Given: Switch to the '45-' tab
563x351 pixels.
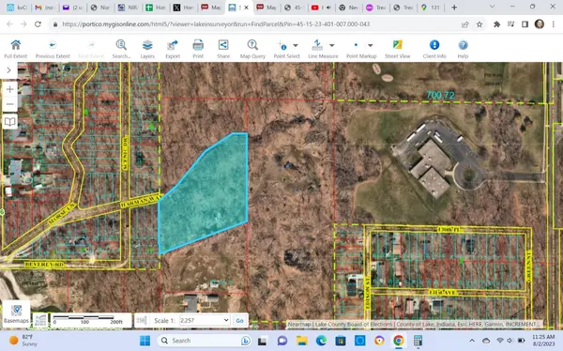Looking at the screenshot, I should (294, 8).
